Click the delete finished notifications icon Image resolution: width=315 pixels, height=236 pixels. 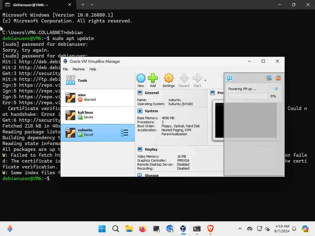tap(278, 78)
